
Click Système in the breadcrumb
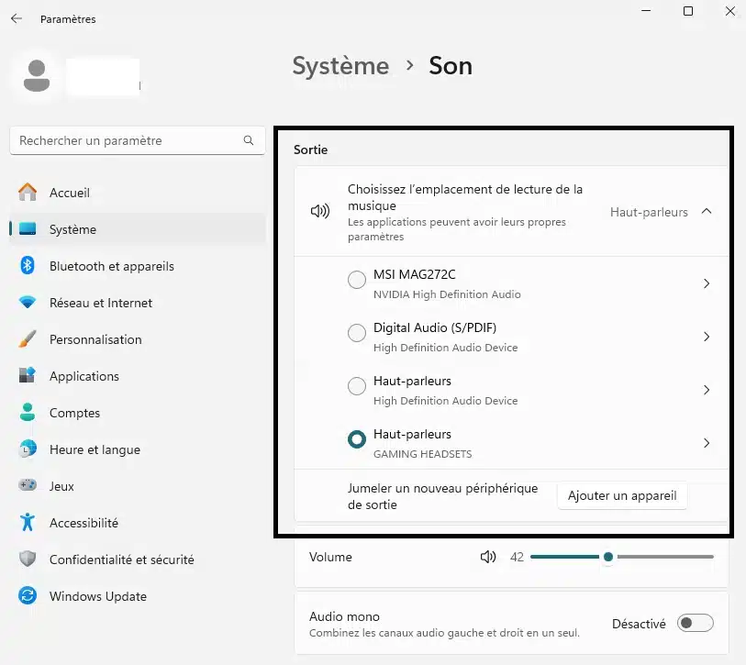click(340, 66)
